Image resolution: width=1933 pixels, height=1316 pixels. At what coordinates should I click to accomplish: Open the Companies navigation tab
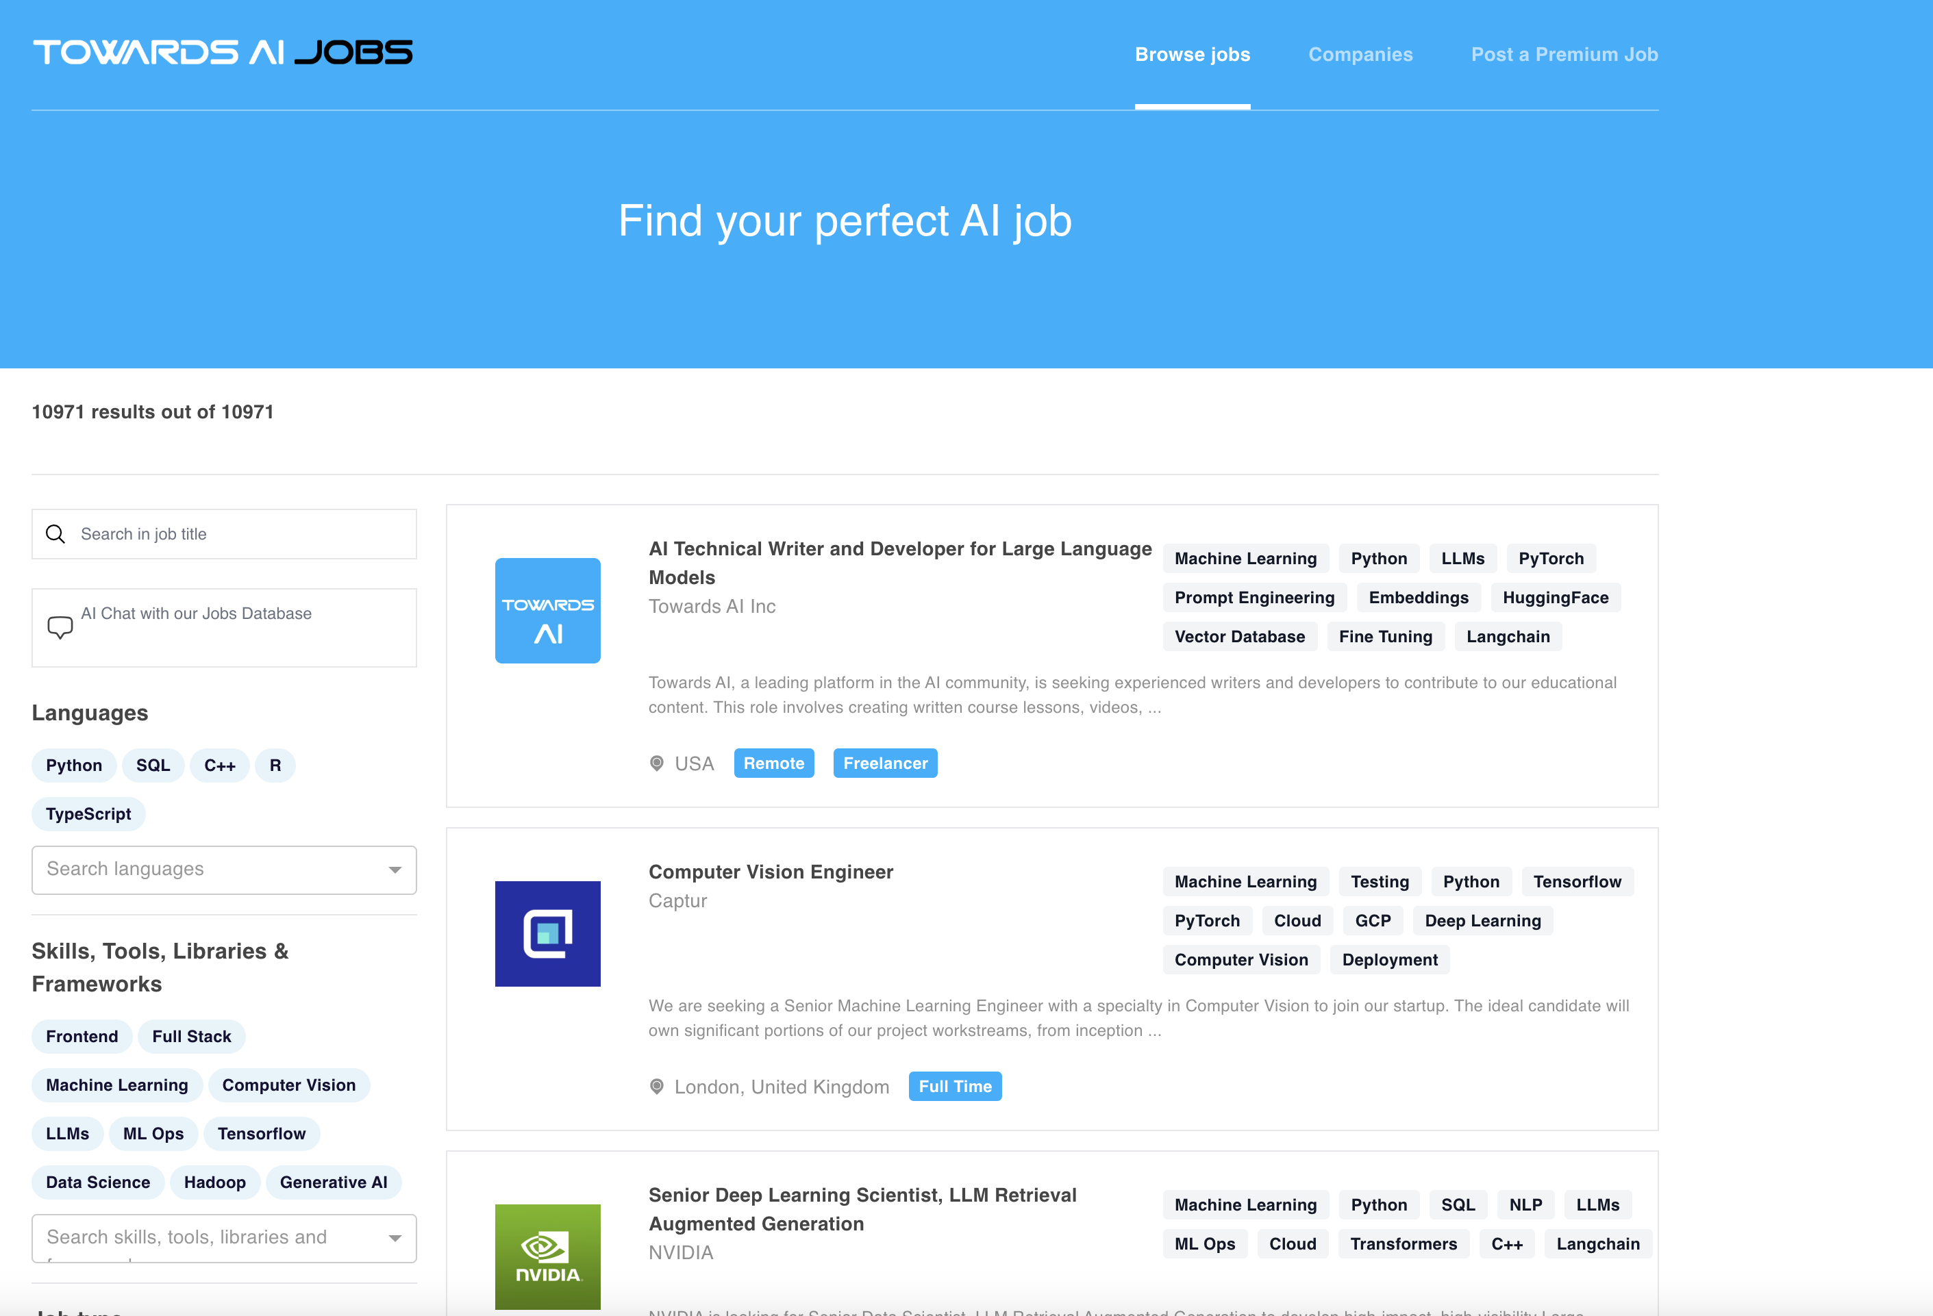(x=1360, y=54)
